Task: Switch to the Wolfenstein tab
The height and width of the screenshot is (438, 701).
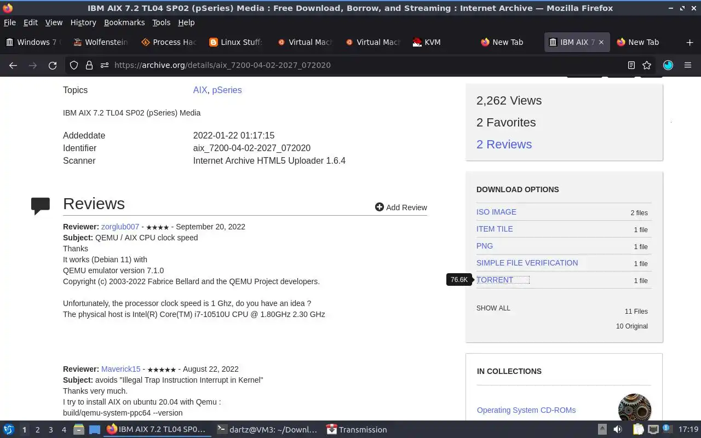Action: (101, 42)
